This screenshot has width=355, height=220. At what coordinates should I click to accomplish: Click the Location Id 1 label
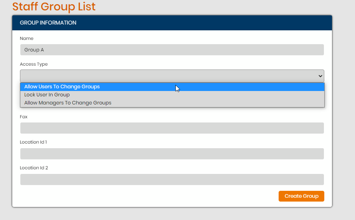point(33,142)
